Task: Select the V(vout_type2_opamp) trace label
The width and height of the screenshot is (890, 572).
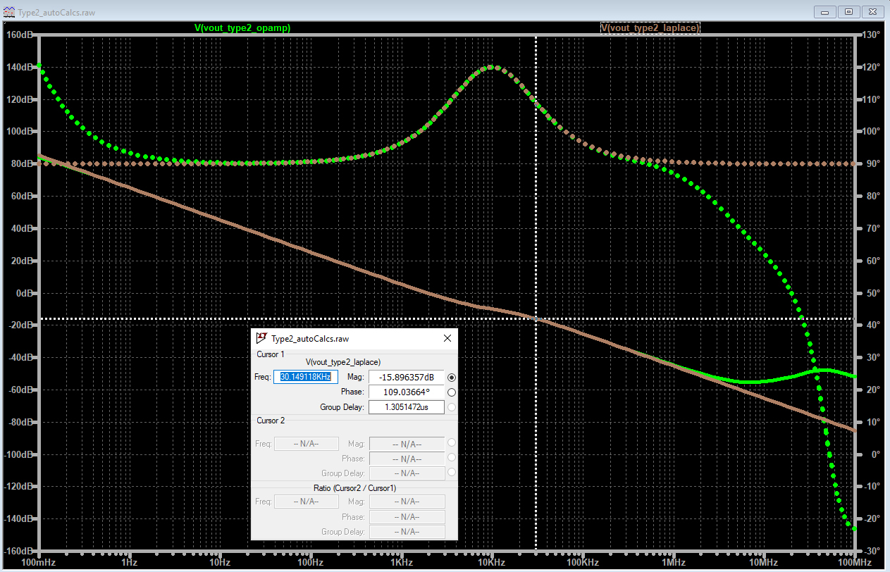Action: (243, 27)
